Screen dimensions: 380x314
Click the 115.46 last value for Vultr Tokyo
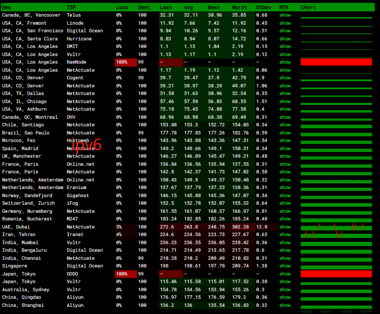(168, 282)
